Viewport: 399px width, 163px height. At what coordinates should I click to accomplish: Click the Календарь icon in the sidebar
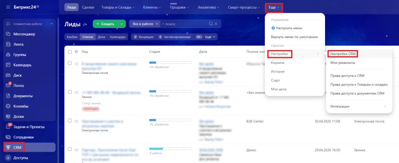tap(8, 65)
